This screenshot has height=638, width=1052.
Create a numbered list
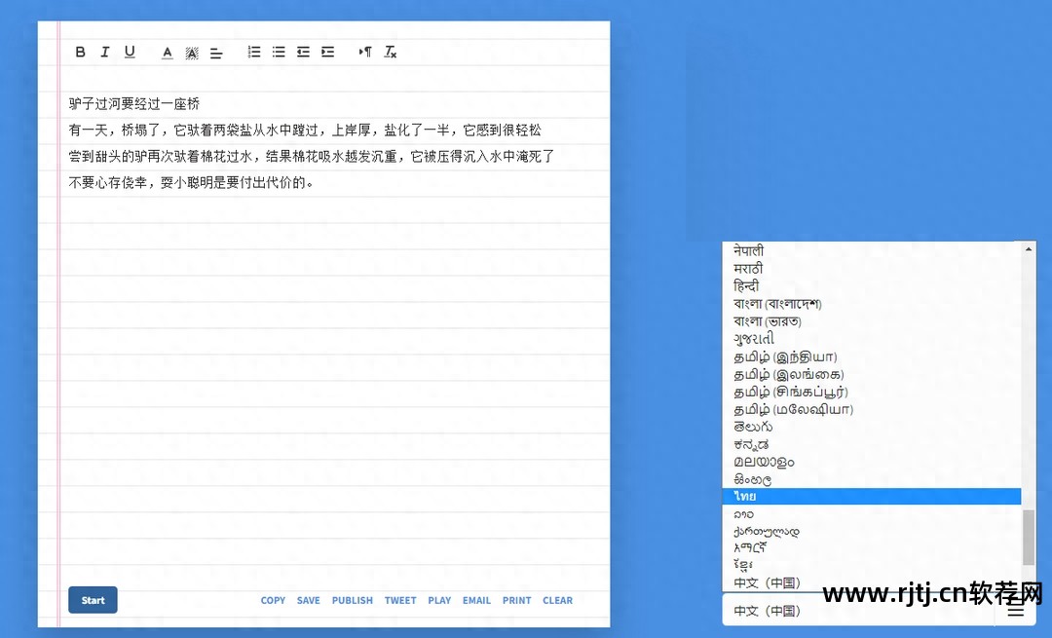(x=253, y=52)
